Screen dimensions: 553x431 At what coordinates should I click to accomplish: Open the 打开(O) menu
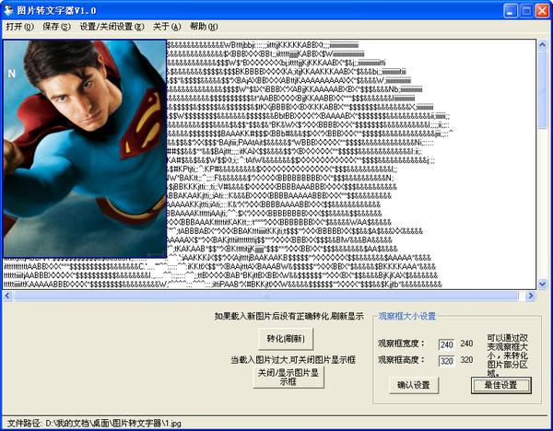[19, 27]
